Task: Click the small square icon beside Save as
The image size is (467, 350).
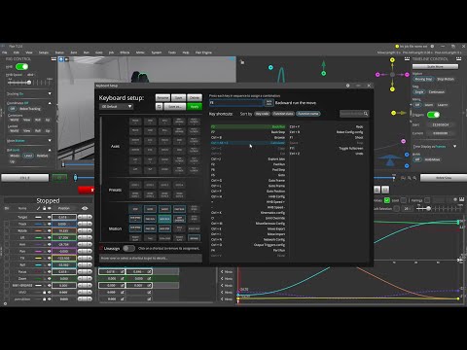Action: (x=159, y=107)
